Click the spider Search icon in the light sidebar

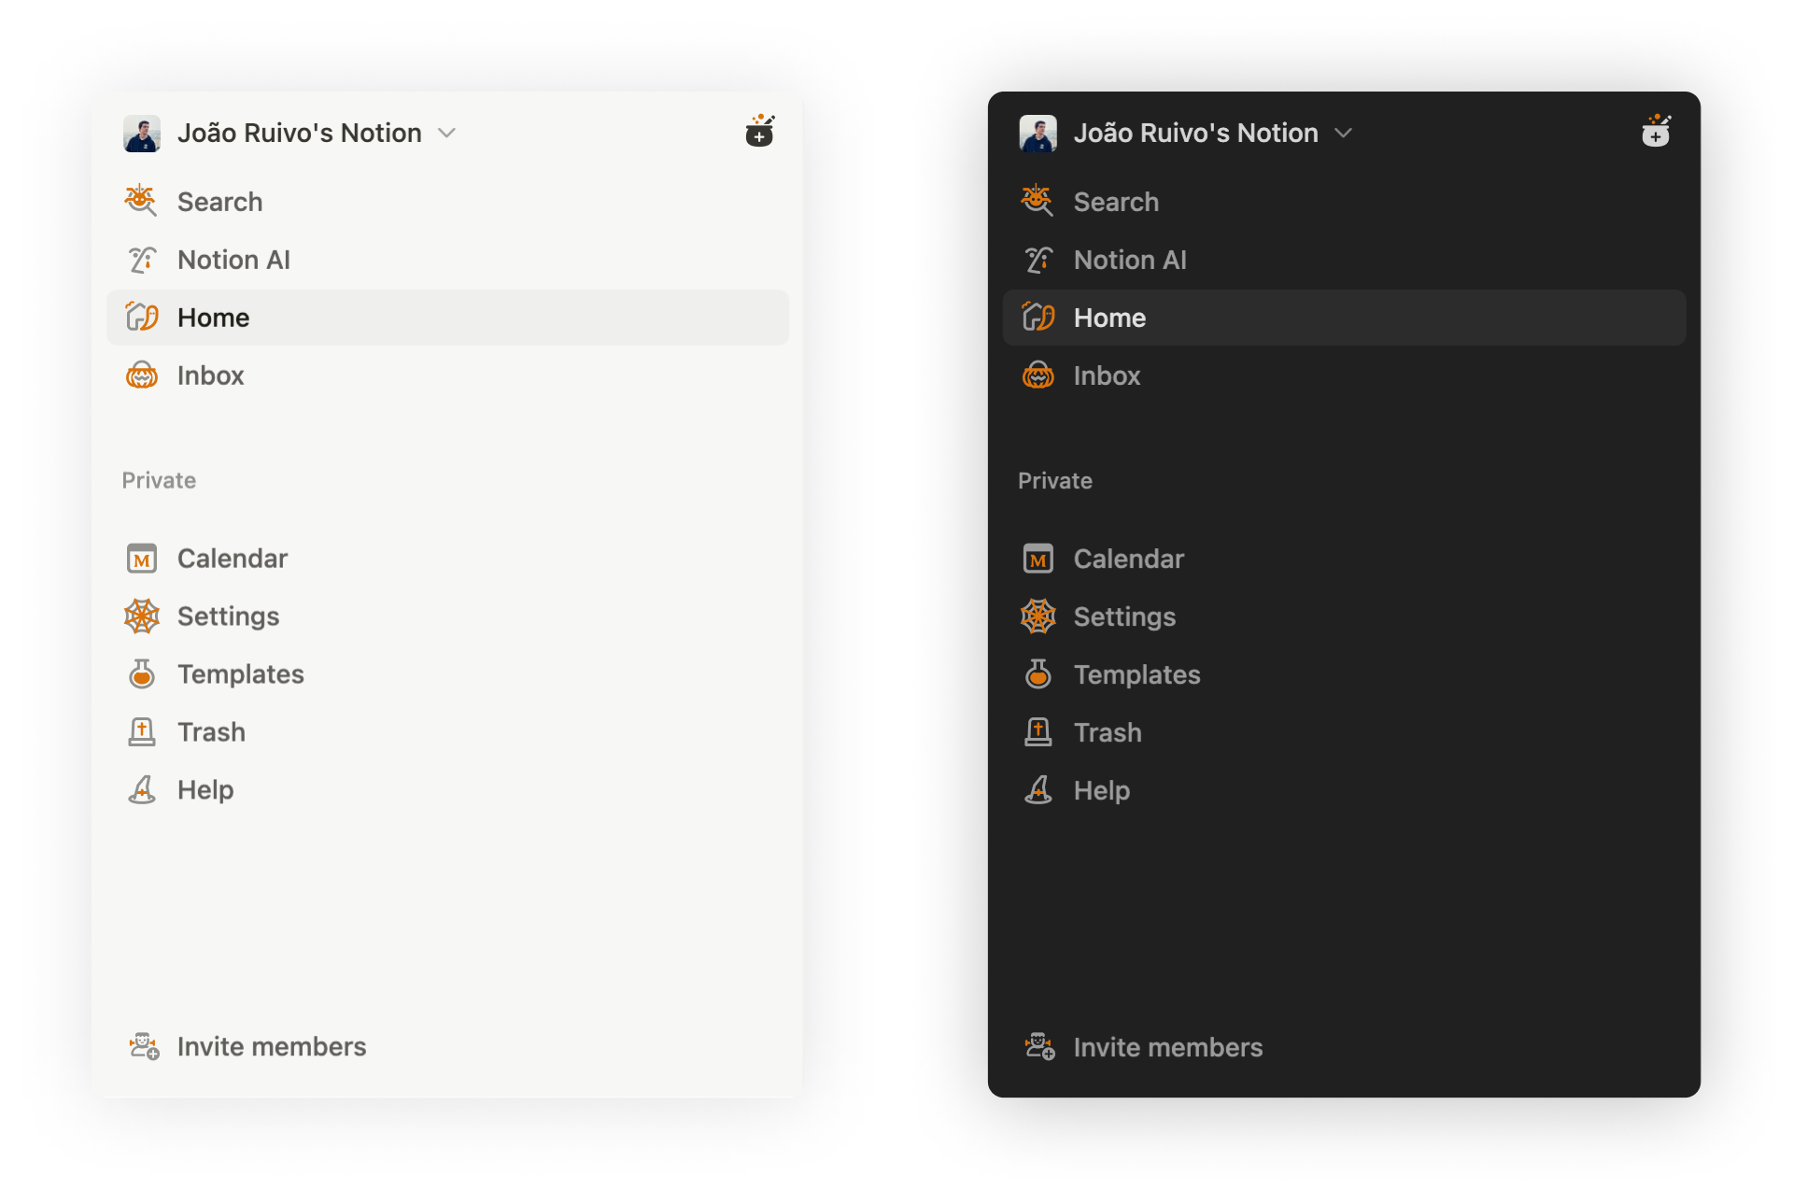[x=141, y=201]
